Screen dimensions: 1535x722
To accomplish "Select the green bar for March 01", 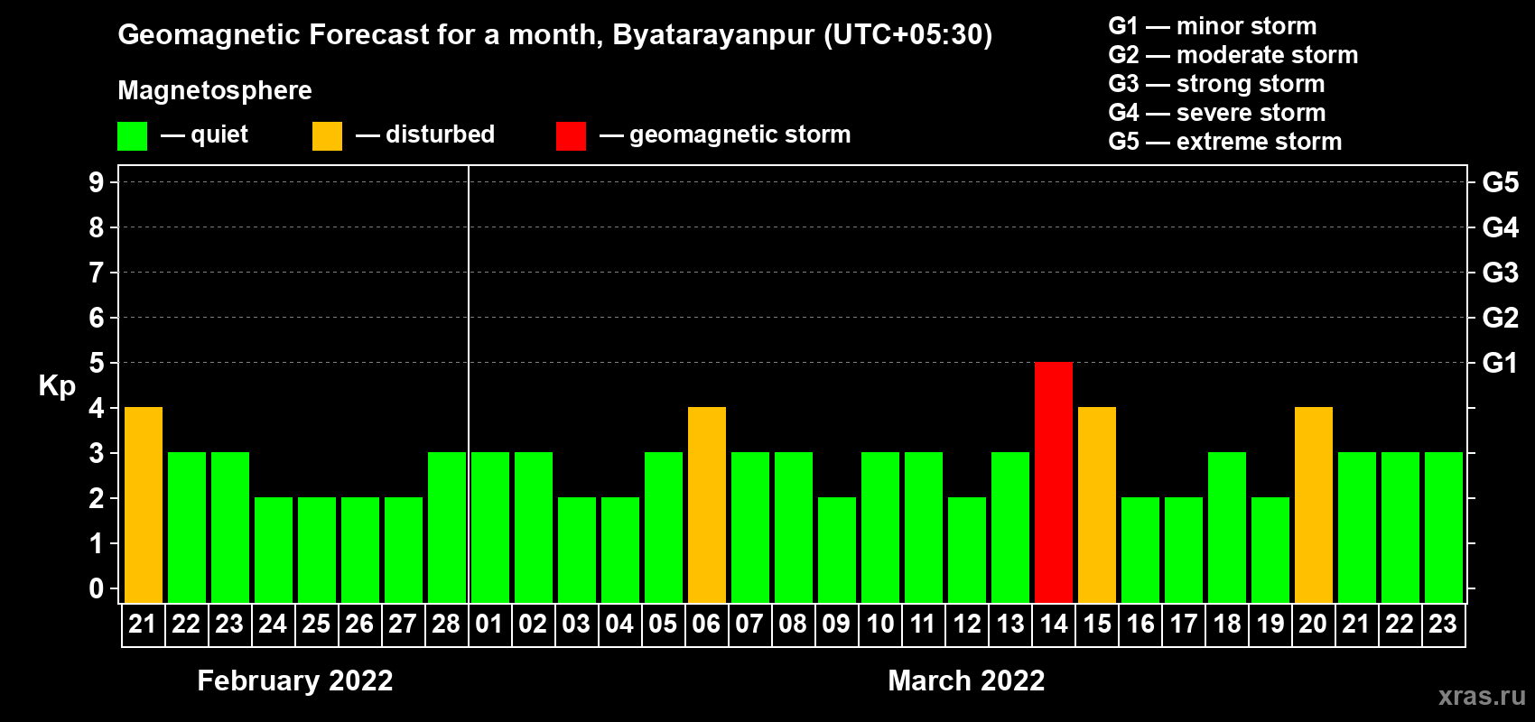I will [490, 527].
